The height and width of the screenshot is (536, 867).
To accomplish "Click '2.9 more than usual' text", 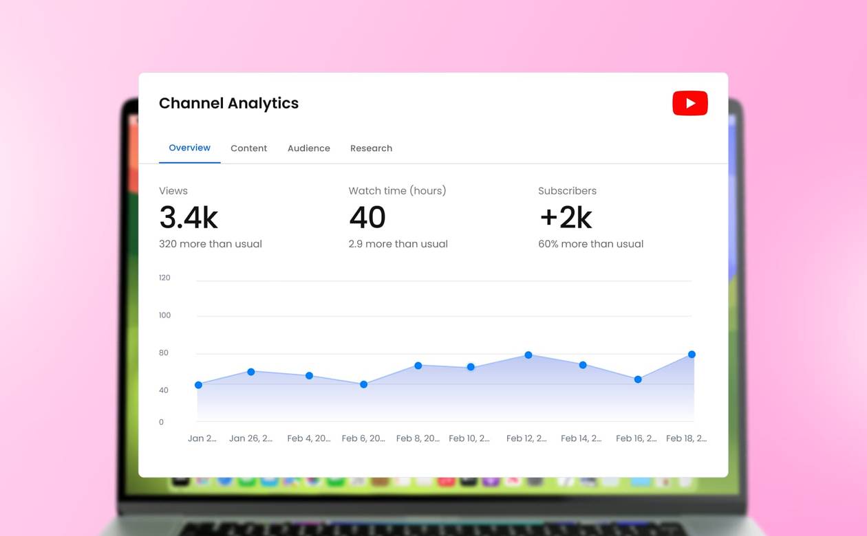I will point(398,244).
